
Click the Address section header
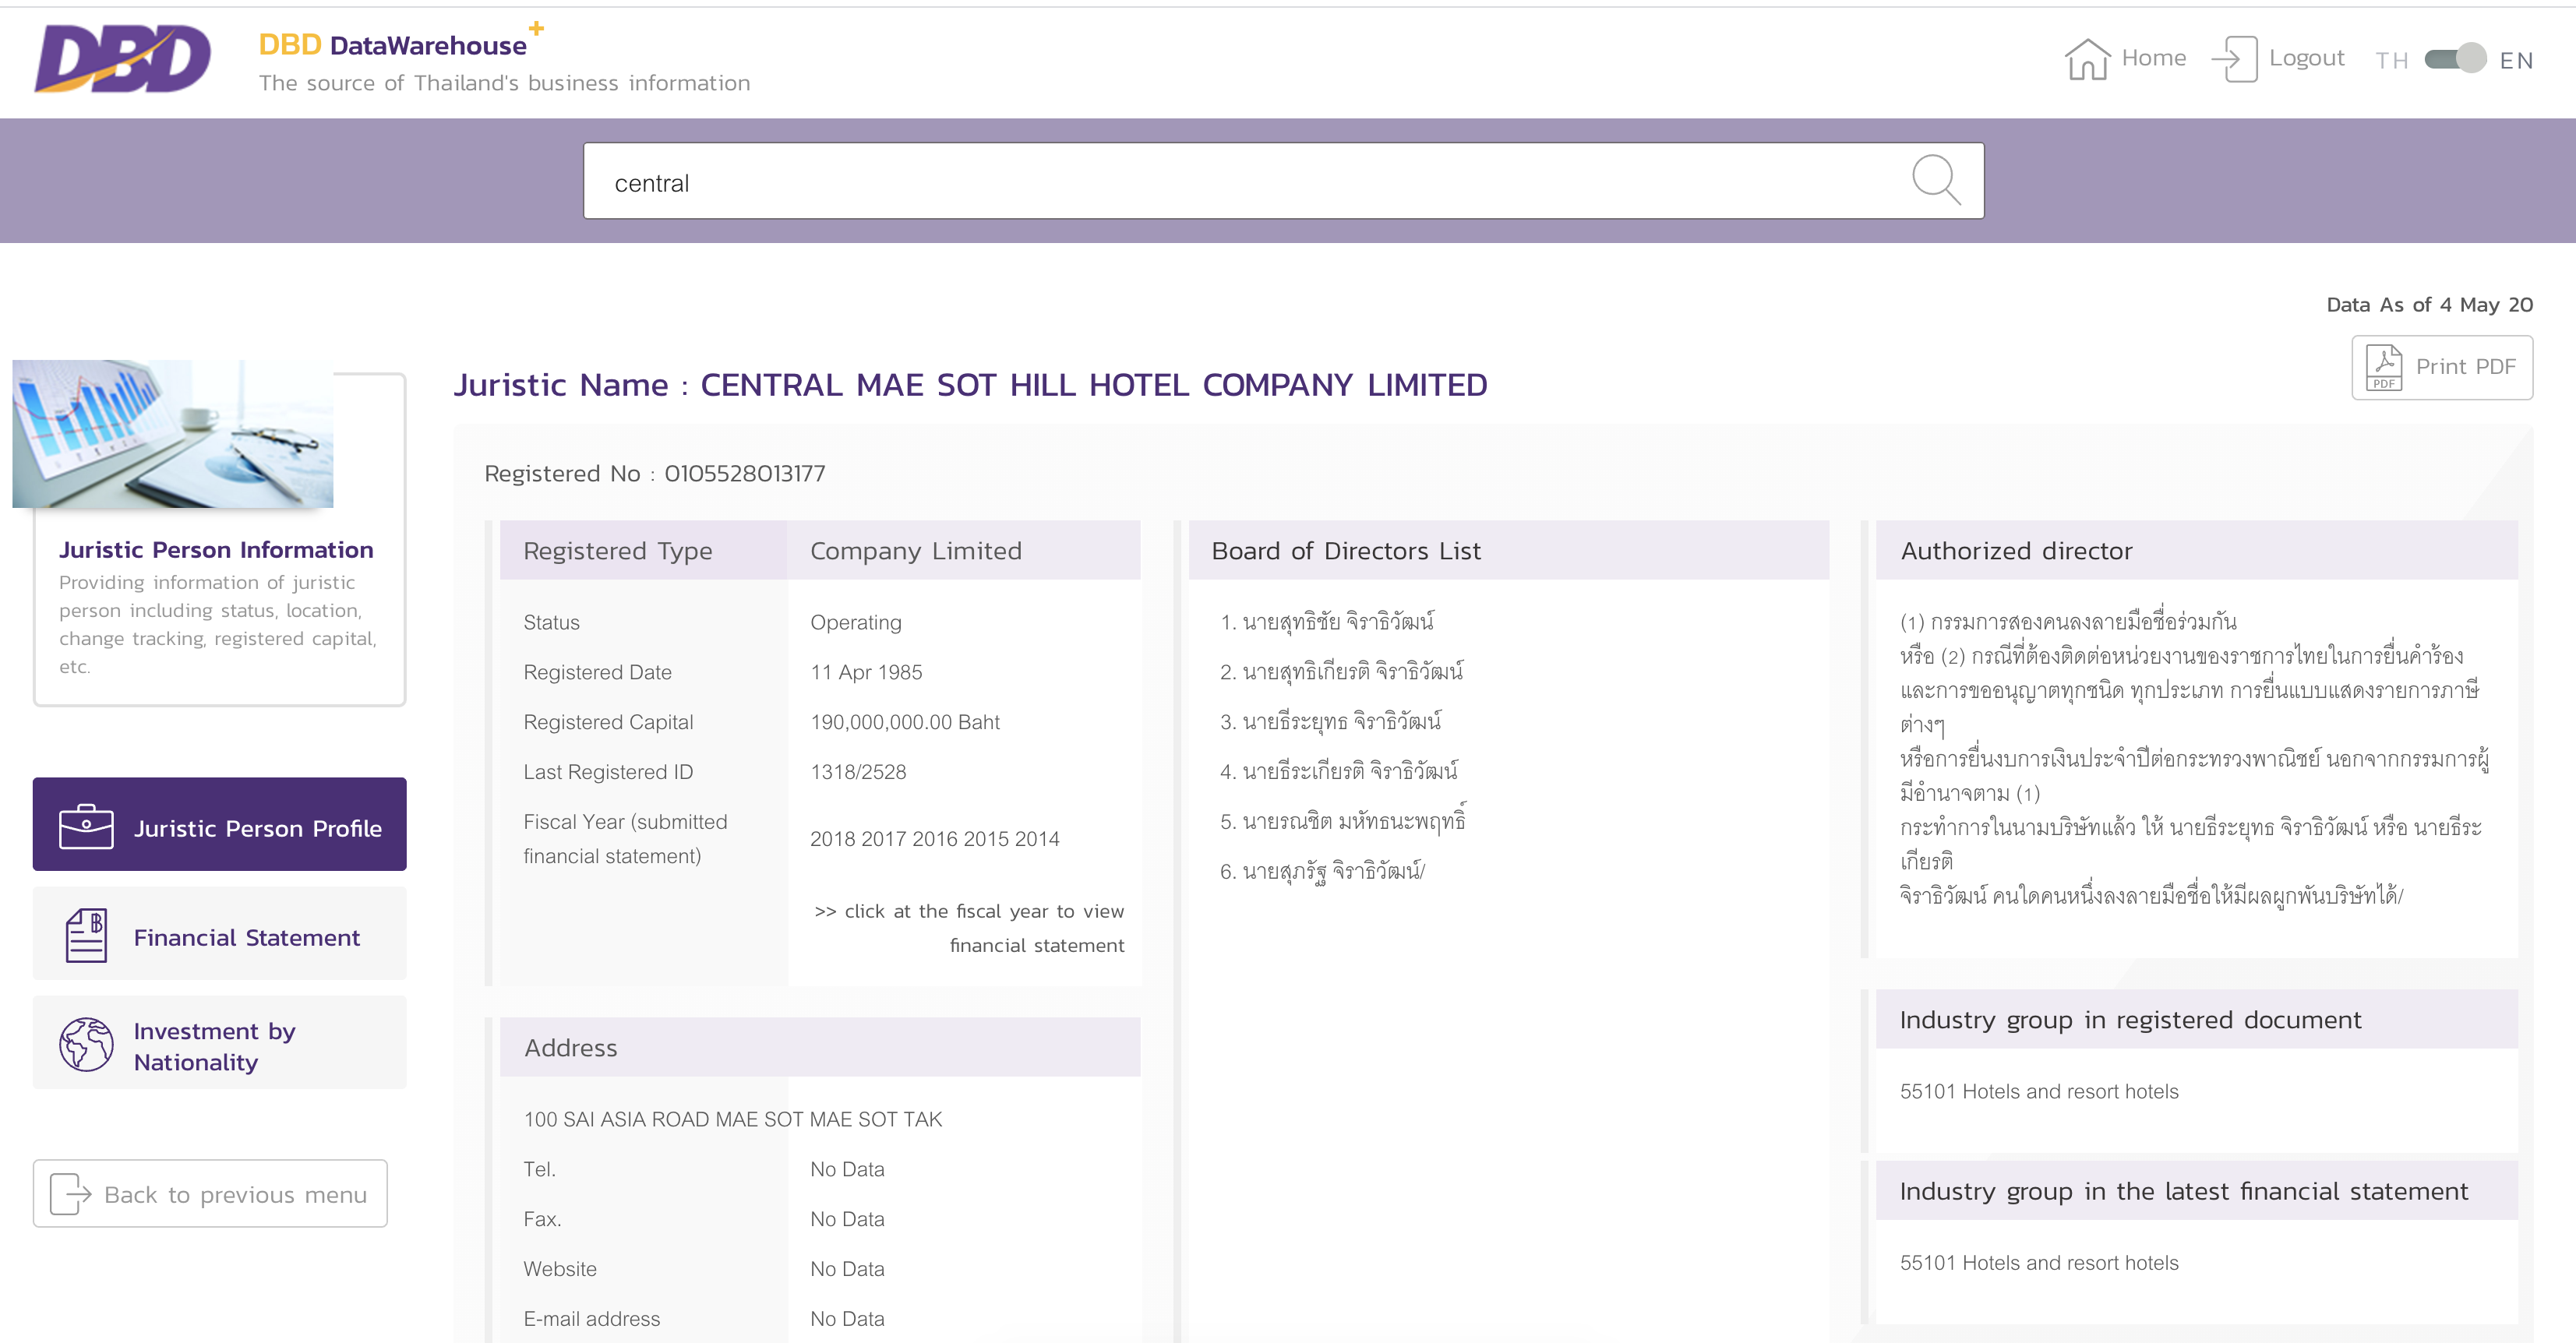[820, 1047]
